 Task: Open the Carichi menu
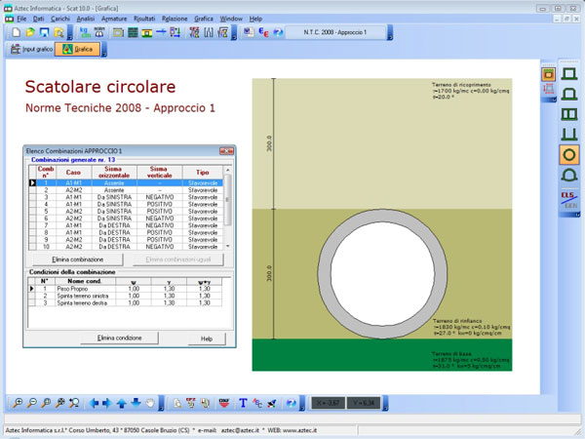coord(60,19)
